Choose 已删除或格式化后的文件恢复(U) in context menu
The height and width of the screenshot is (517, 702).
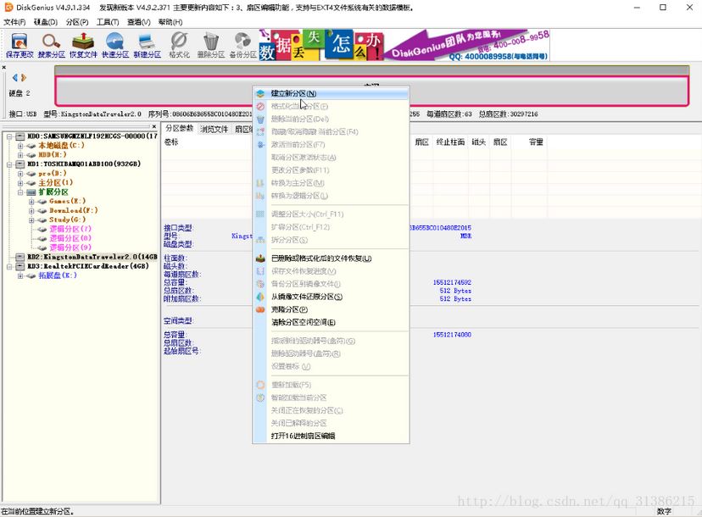[x=331, y=258]
